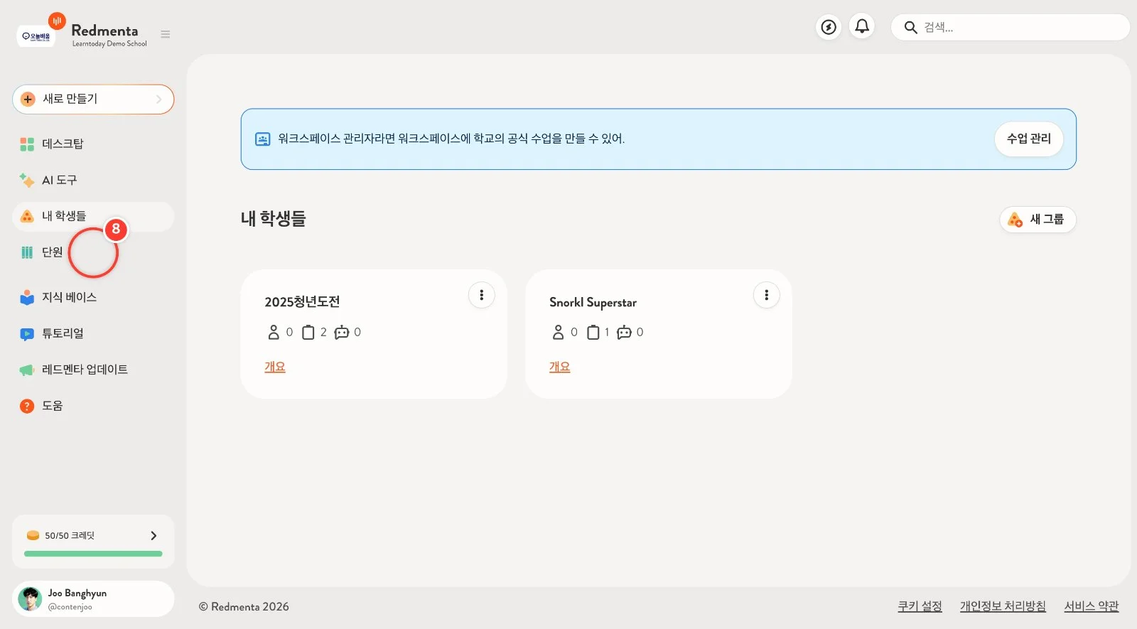Click the Joo Banghyun avatar picture
Screen dimensions: 1137x629
point(30,599)
